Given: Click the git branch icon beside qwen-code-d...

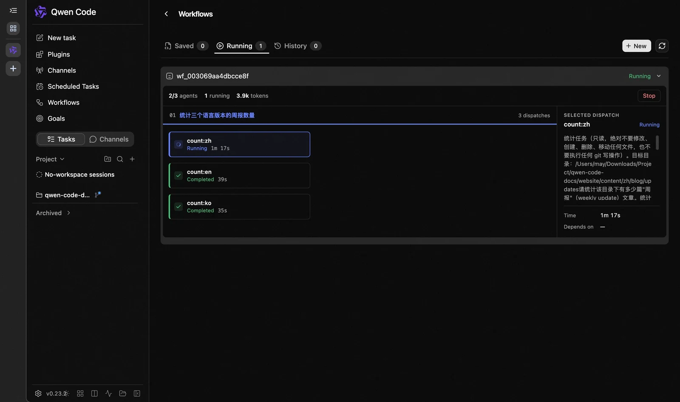Looking at the screenshot, I should coord(98,195).
